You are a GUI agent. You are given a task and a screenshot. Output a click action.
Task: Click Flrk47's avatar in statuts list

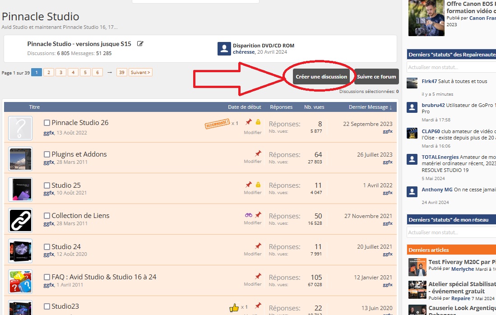(412, 83)
